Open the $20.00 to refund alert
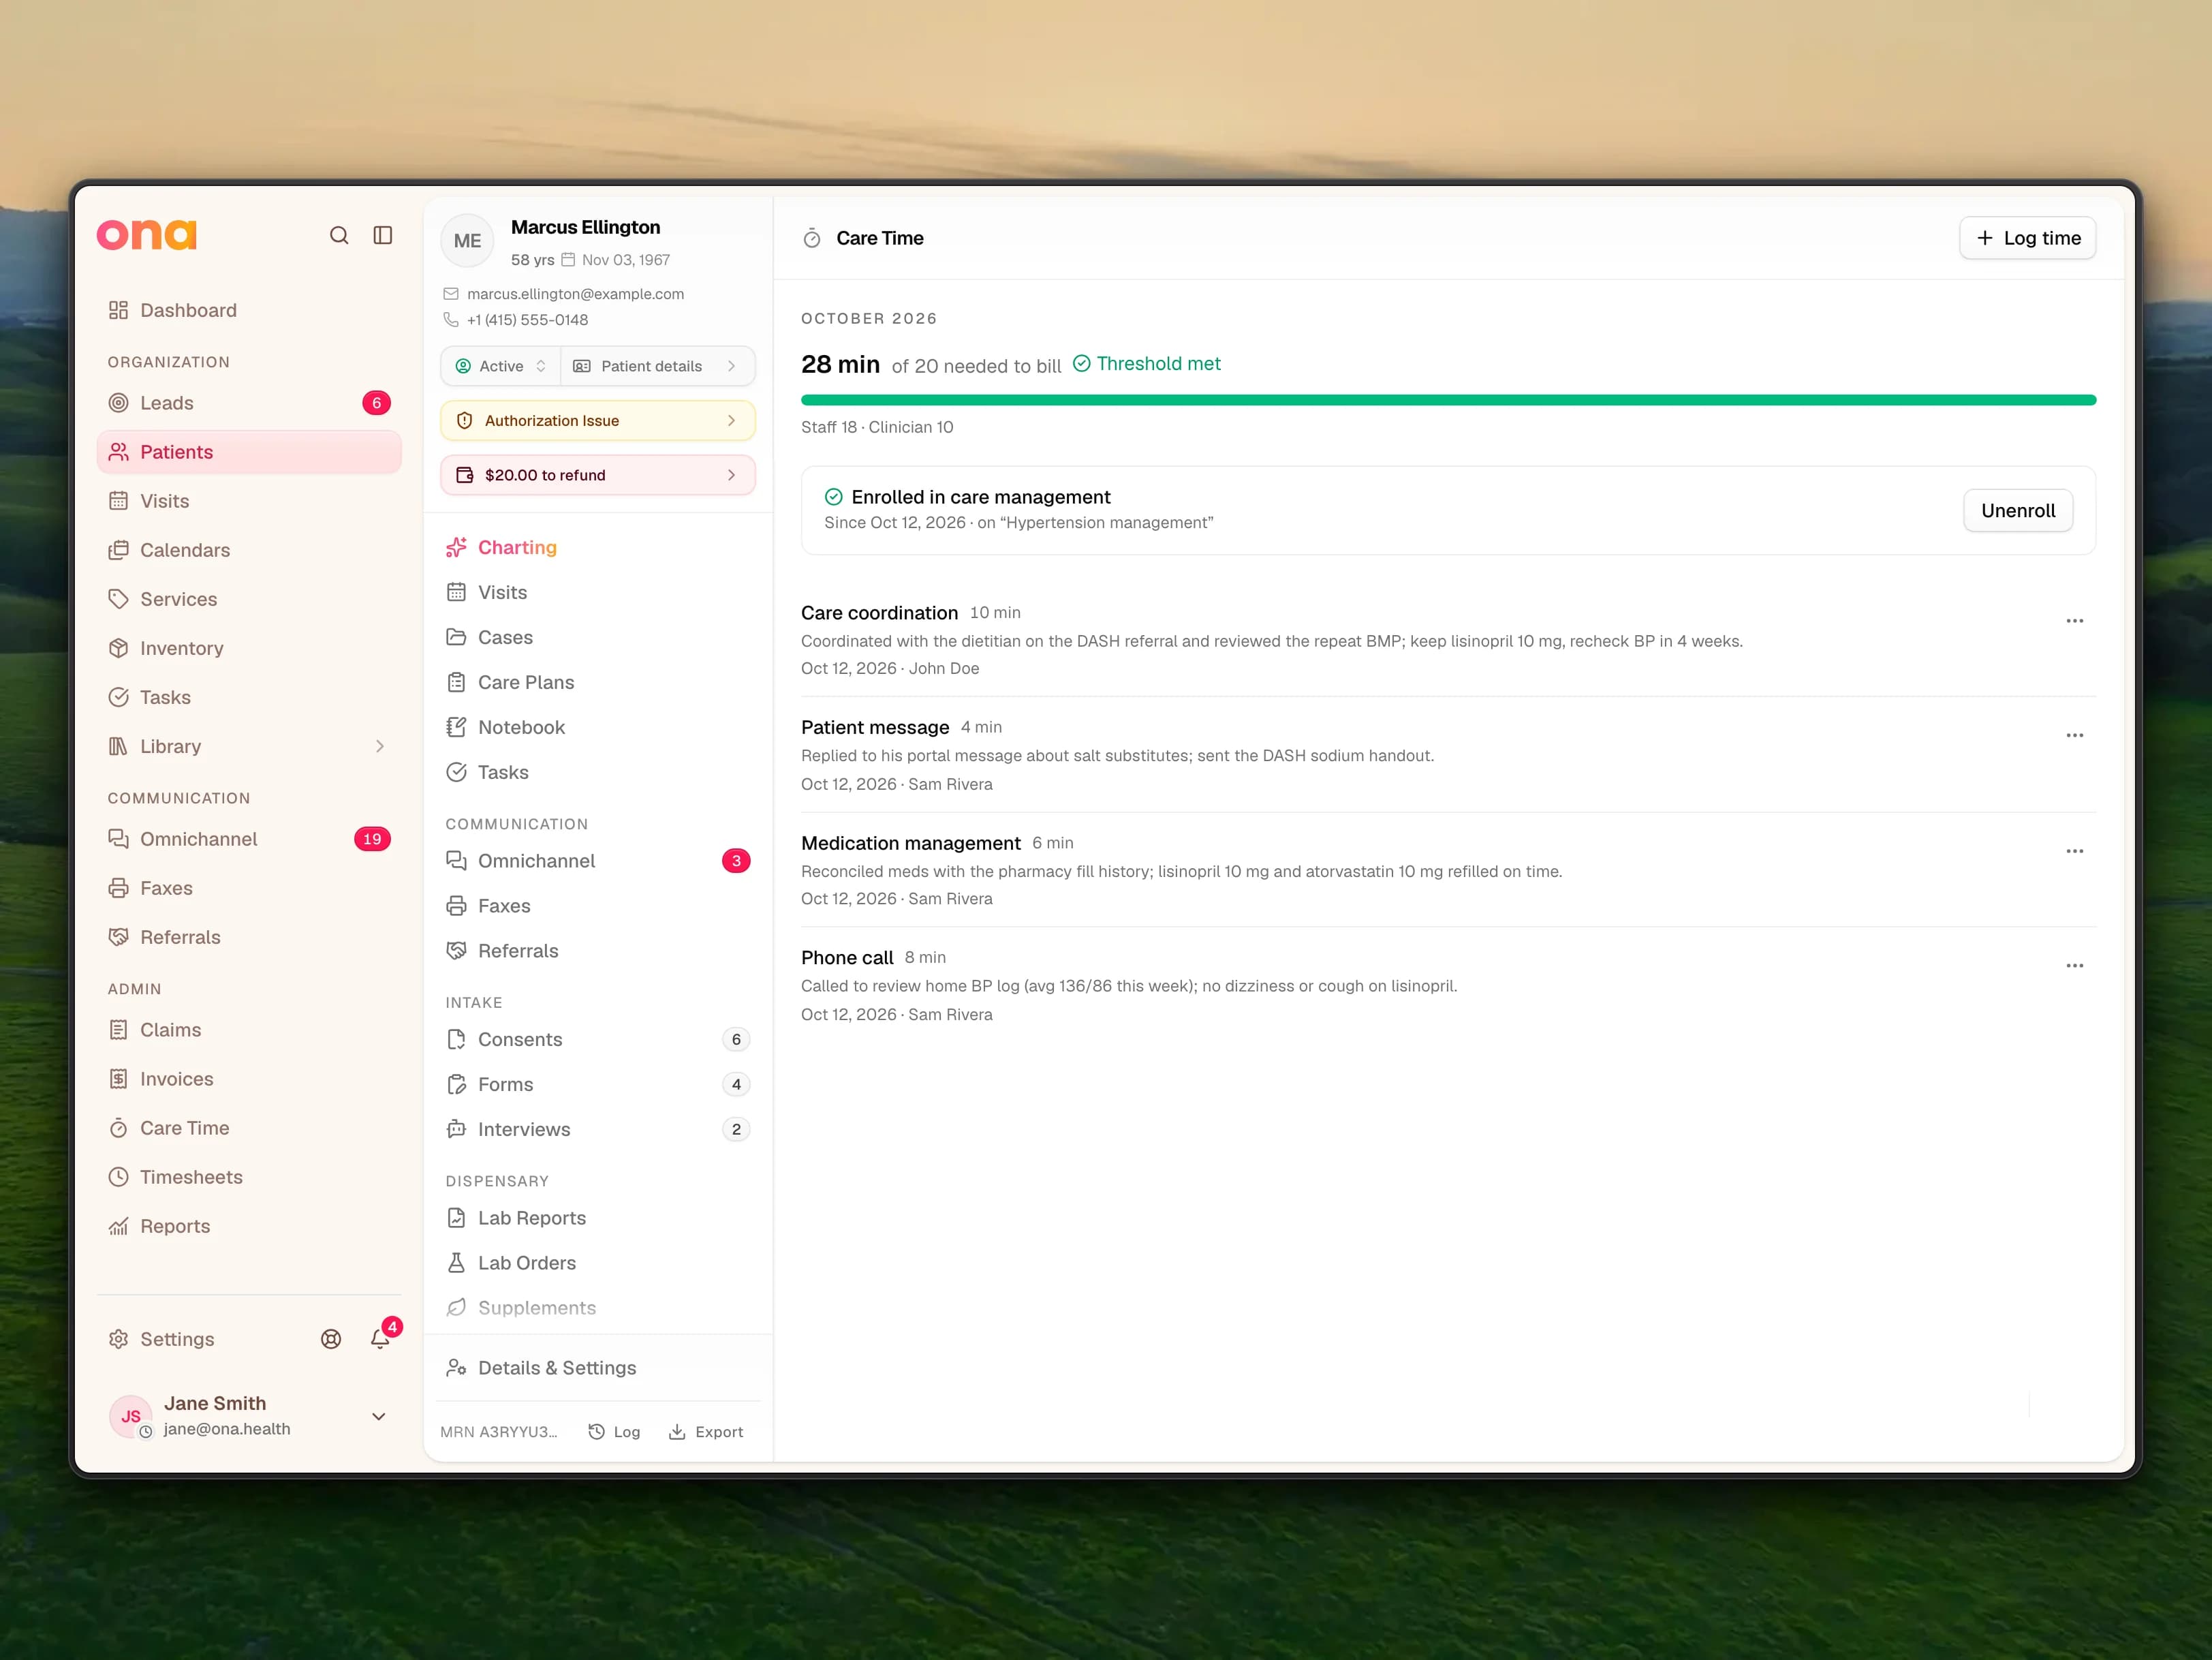The height and width of the screenshot is (1660, 2212). (x=598, y=475)
